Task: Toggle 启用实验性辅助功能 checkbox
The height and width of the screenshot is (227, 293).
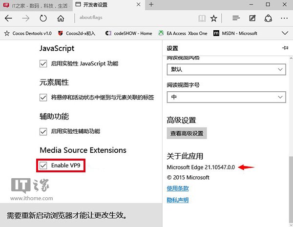Action: click(43, 131)
